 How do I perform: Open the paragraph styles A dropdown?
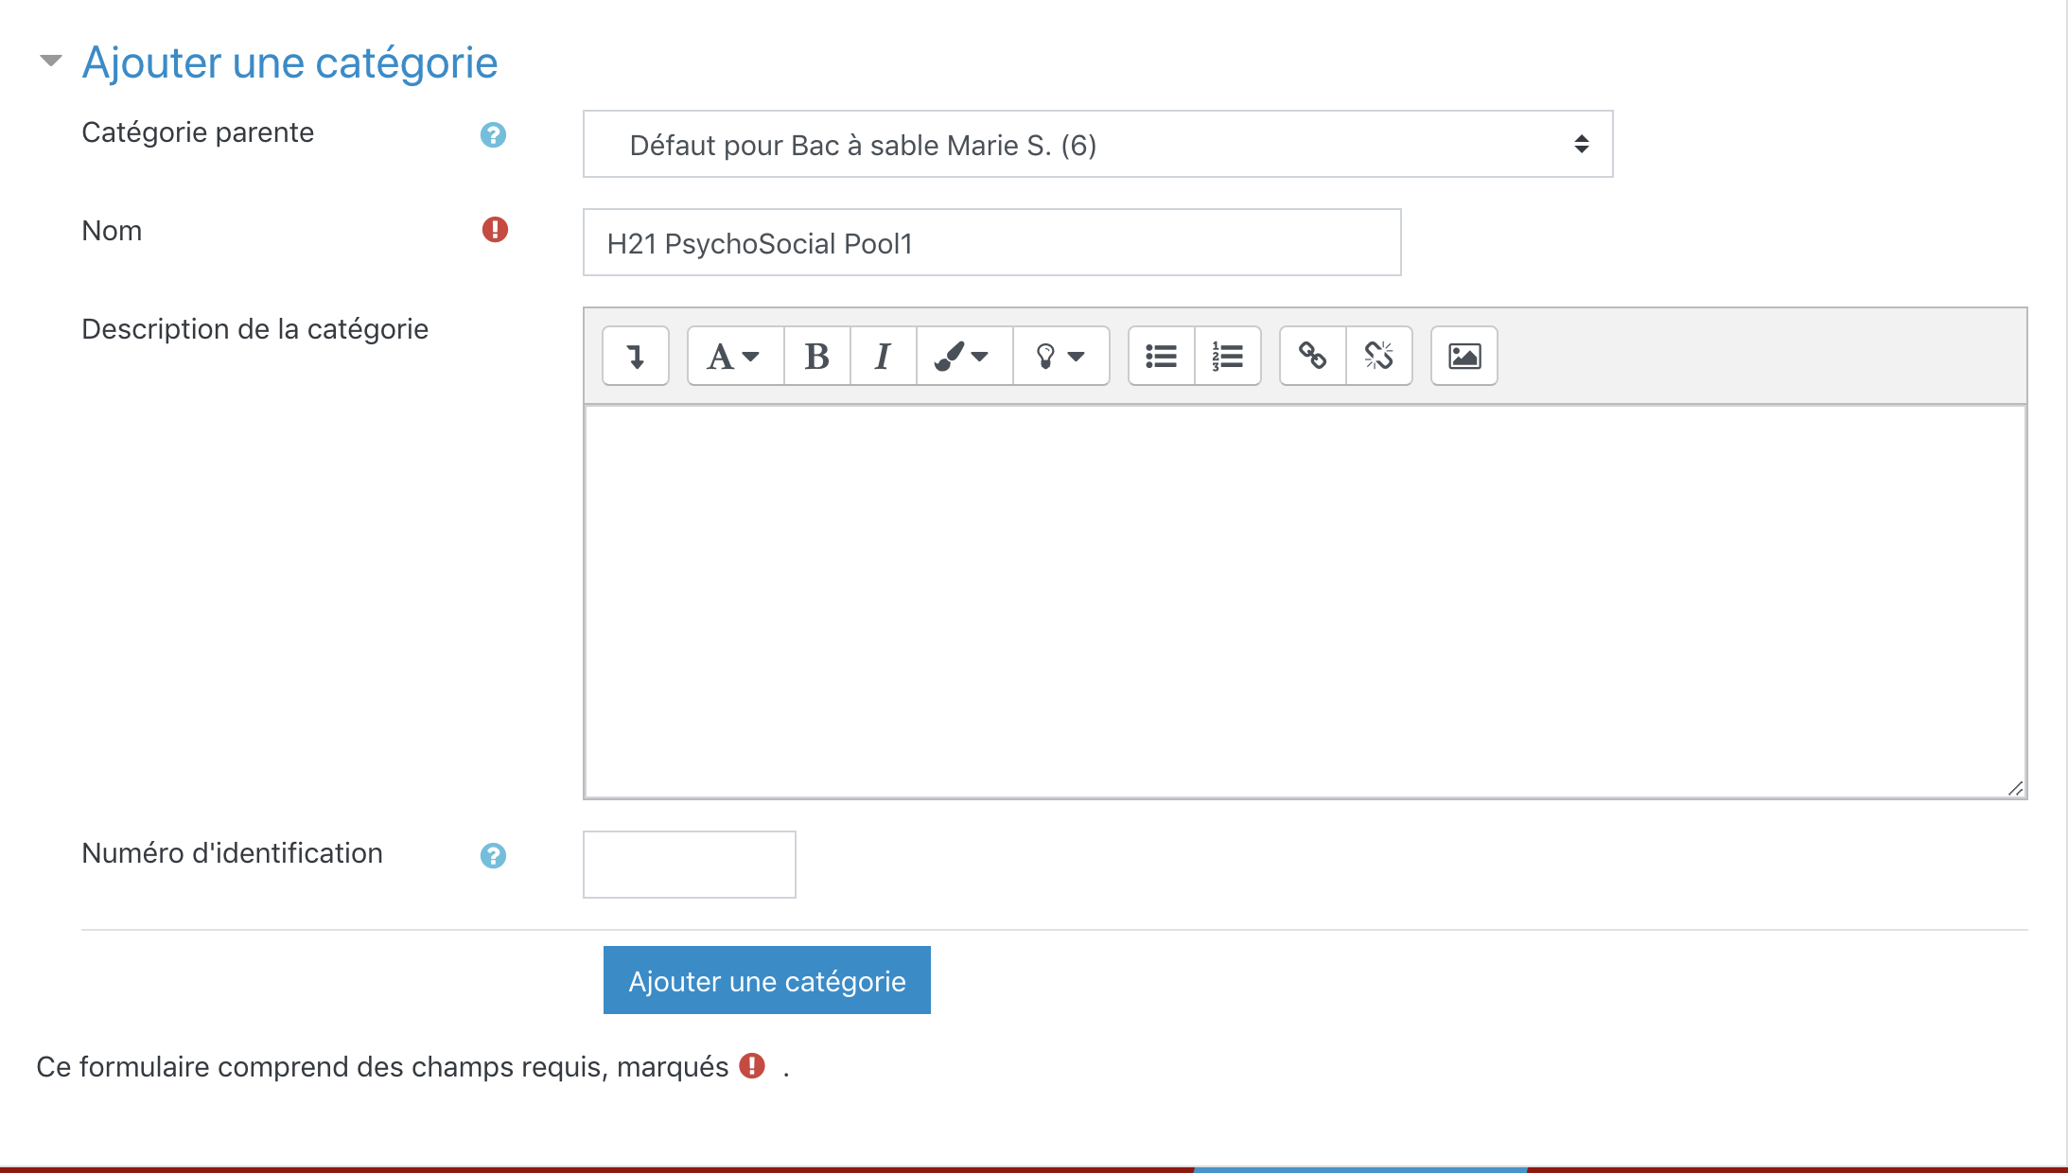pos(735,356)
